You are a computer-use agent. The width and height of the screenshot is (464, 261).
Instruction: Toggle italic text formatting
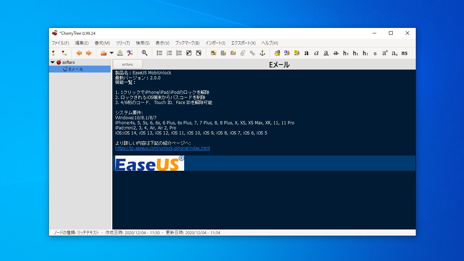pos(316,53)
